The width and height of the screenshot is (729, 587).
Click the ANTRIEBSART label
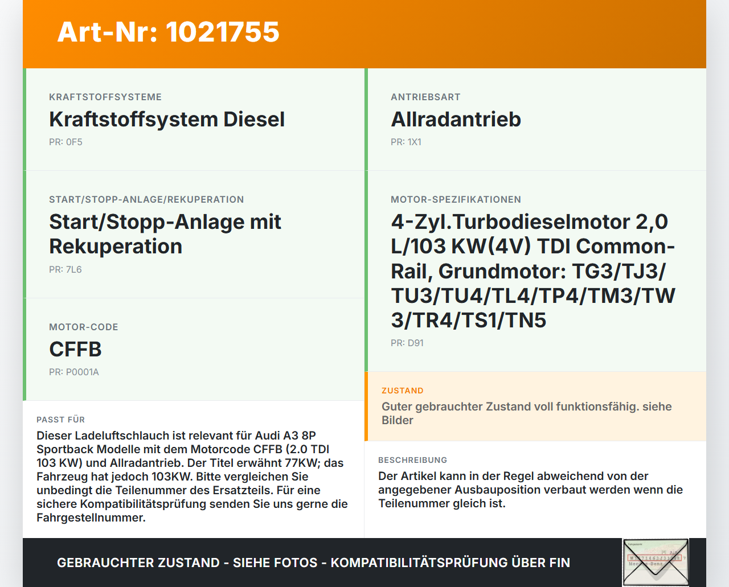(x=425, y=97)
